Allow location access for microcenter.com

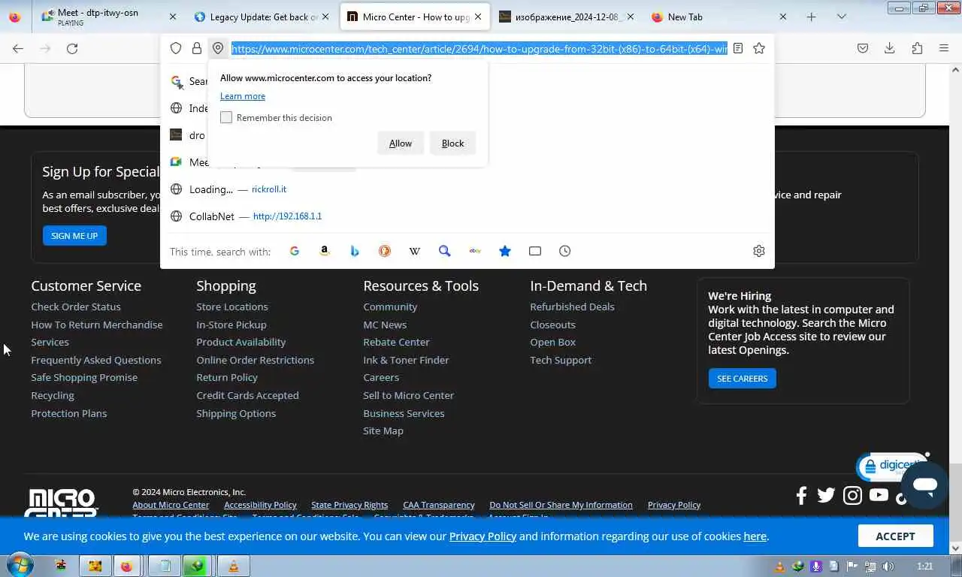pos(401,143)
